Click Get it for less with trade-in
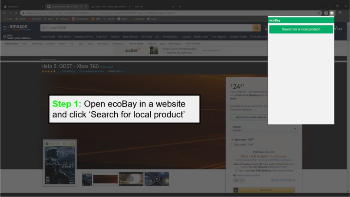 point(251,117)
